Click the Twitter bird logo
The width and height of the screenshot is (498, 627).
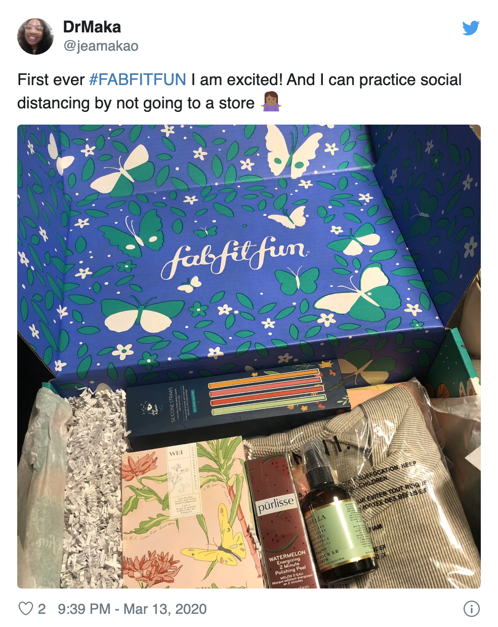(471, 28)
